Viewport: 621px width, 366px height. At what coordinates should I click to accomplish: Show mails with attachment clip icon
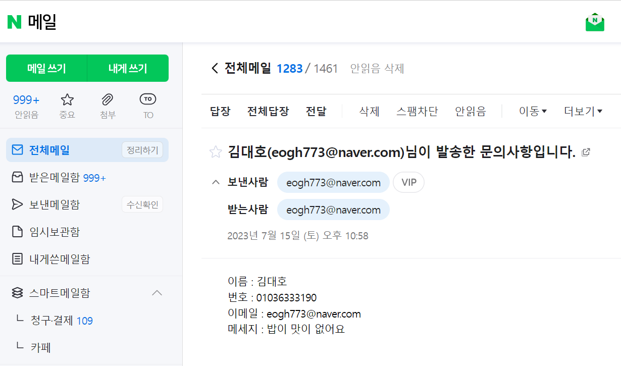coord(108,106)
